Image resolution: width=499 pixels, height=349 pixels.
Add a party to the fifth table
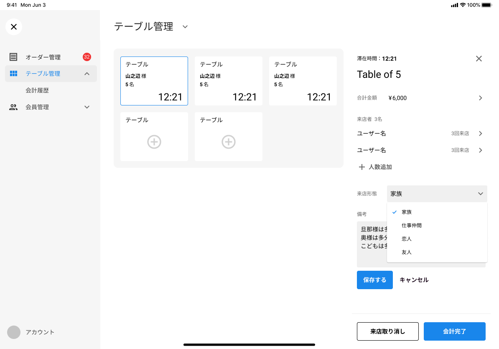[x=228, y=142]
